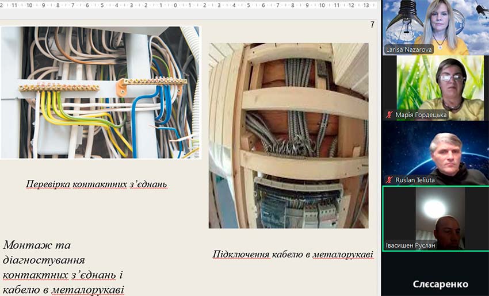The width and height of the screenshot is (489, 296).
Task: Select the wiring terminal photo on the slide
Action: pyautogui.click(x=100, y=92)
